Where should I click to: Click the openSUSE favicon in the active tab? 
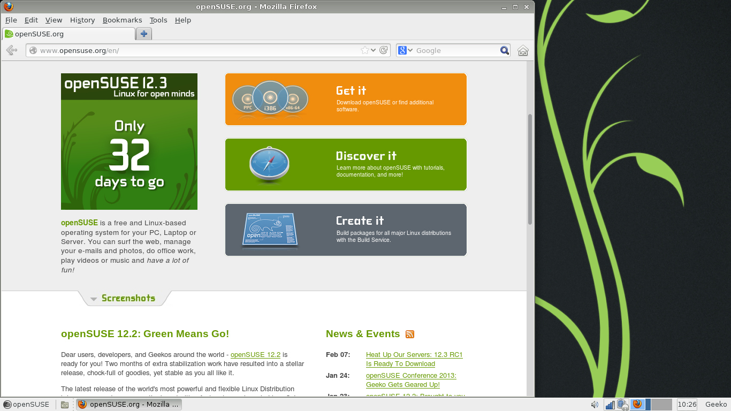click(x=10, y=33)
